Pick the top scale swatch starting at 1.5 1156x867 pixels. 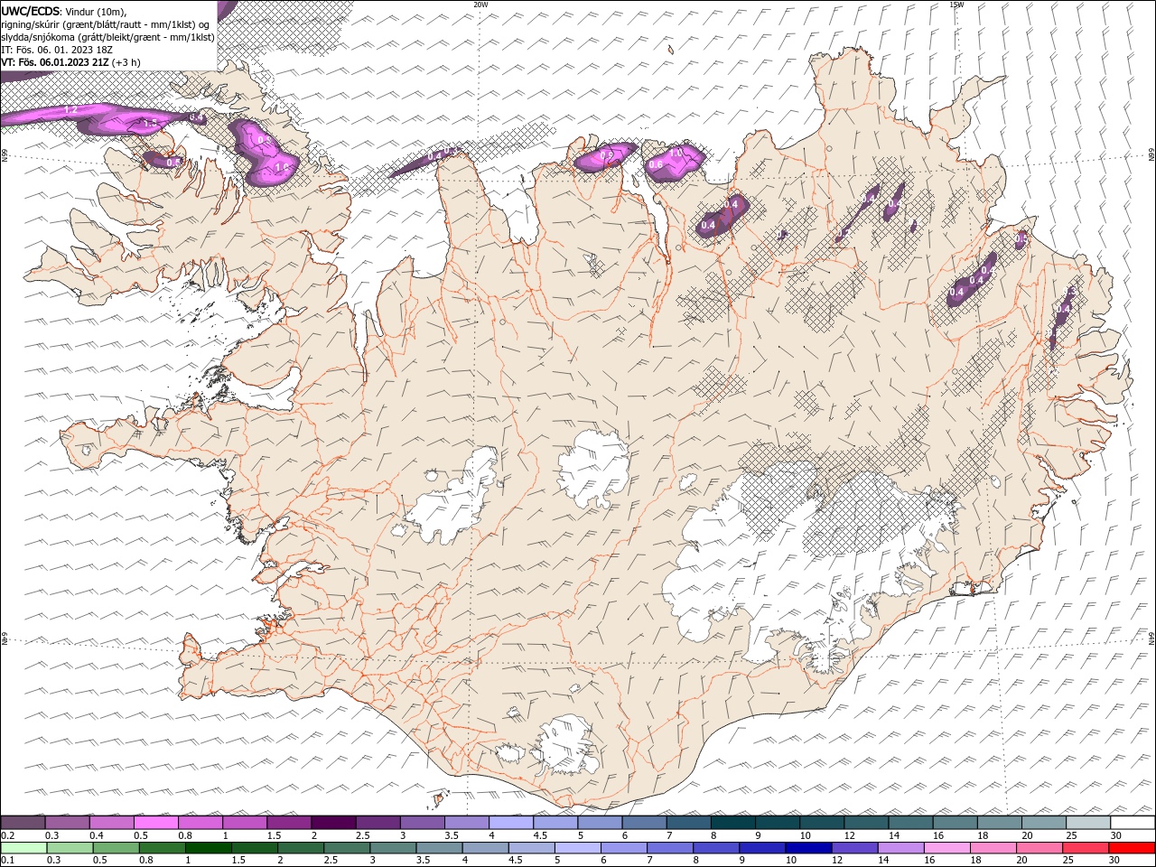pyautogui.click(x=289, y=823)
